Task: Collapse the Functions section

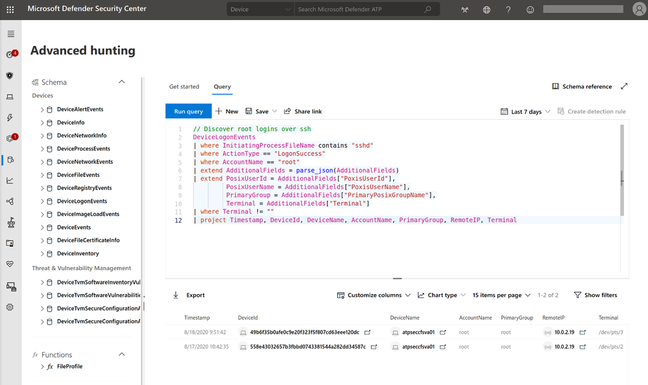Action: (x=121, y=355)
